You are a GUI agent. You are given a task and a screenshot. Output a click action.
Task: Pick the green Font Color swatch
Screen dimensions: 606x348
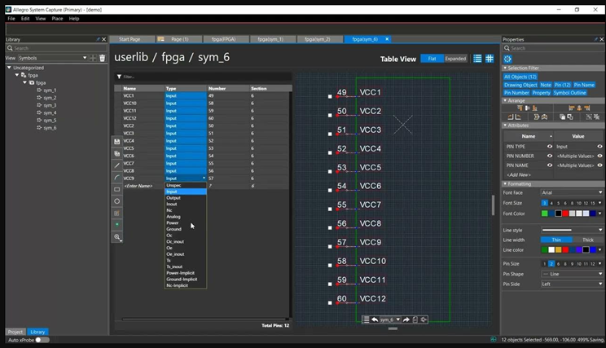click(x=545, y=214)
